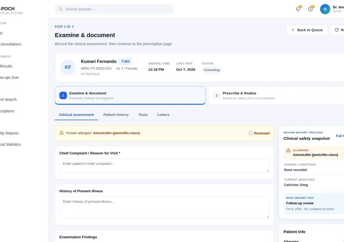
Task: Click the "KF" patient avatar
Action: tap(68, 67)
